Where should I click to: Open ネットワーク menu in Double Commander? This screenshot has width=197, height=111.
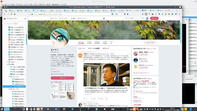(x=28, y=5)
